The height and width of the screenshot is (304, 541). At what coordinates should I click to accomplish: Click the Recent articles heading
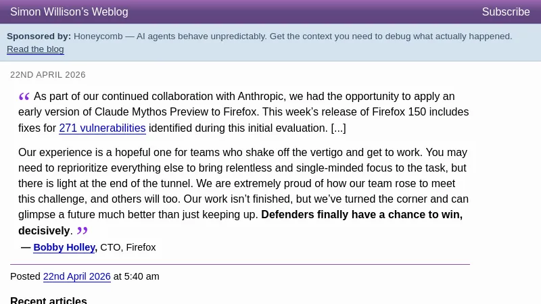[49, 300]
